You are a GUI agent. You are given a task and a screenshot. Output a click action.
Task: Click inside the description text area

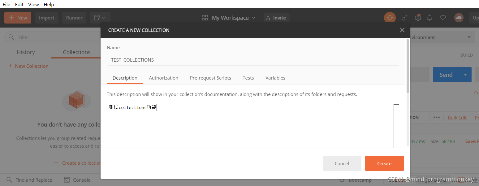pos(250,126)
